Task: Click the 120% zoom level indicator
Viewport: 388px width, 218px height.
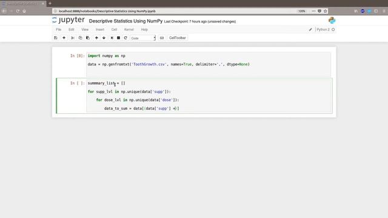Action: pyautogui.click(x=302, y=11)
